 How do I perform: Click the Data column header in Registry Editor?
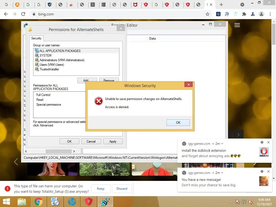[x=187, y=38]
